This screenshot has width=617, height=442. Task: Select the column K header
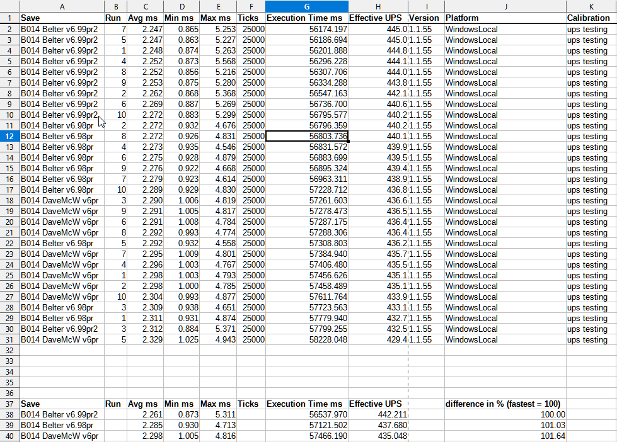point(591,6)
